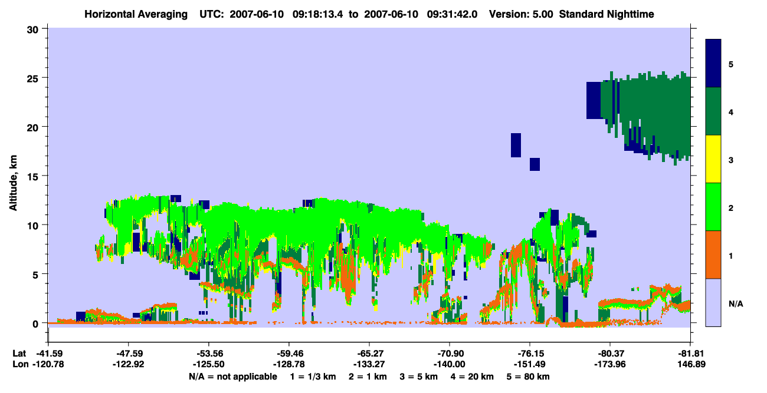Image resolution: width=767 pixels, height=393 pixels.
Task: Click the dark green level 4 colorbar segment
Action: pos(713,111)
